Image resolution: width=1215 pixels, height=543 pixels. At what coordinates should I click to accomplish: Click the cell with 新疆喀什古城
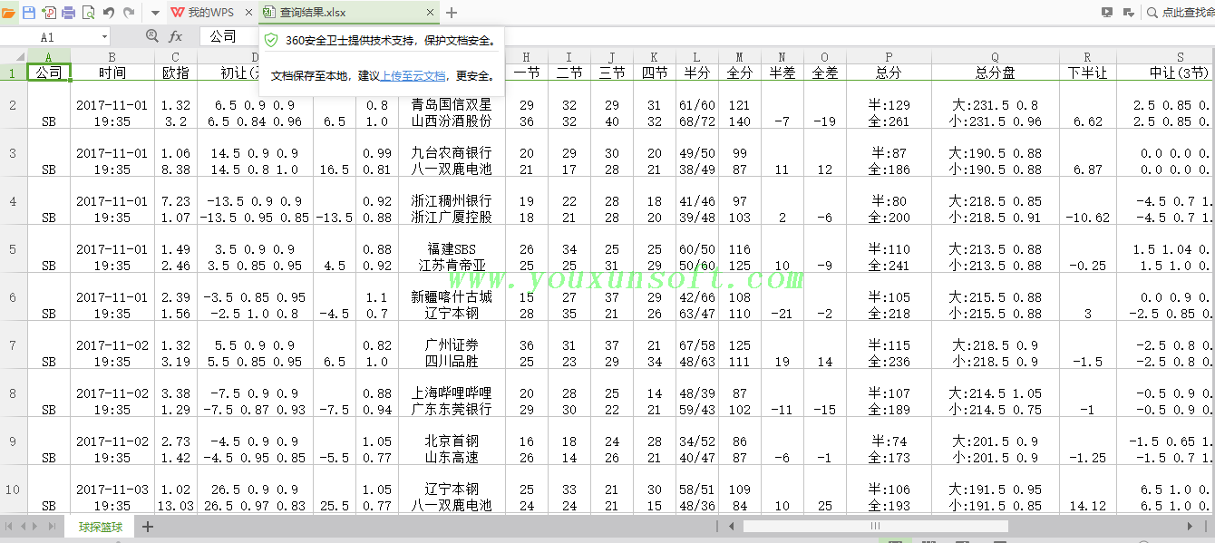(x=452, y=296)
